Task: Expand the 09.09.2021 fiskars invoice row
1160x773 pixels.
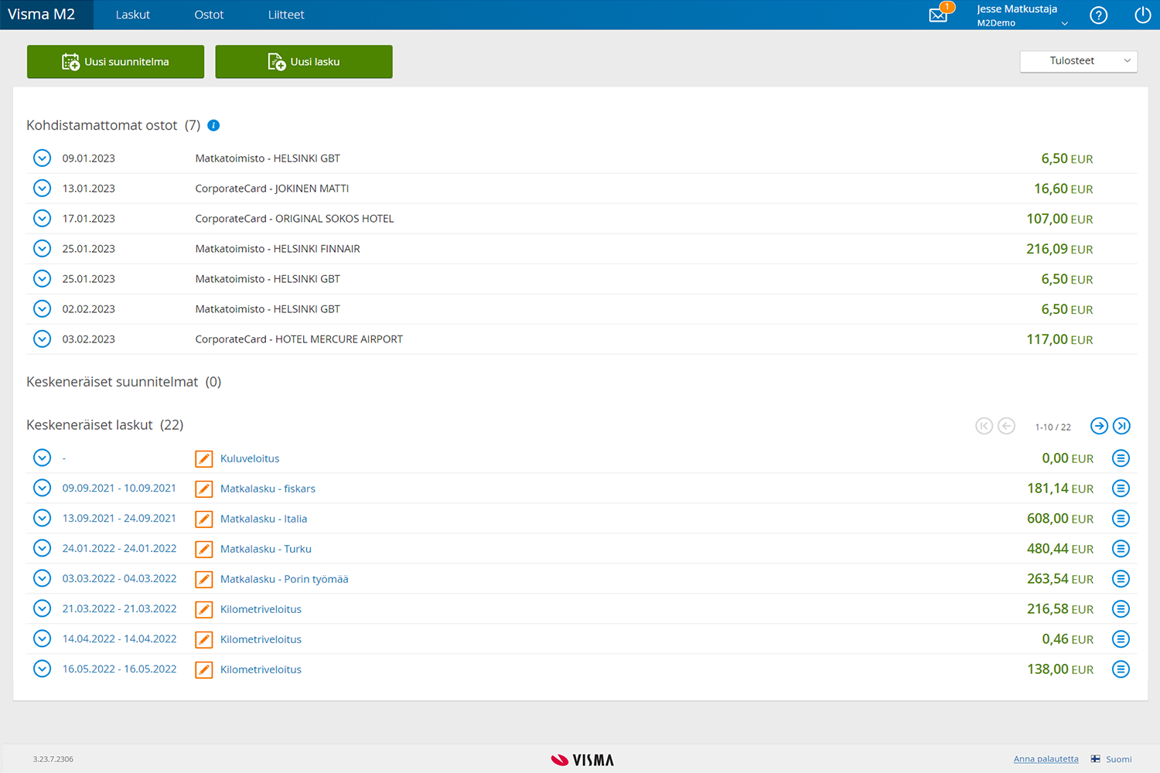Action: (x=43, y=489)
